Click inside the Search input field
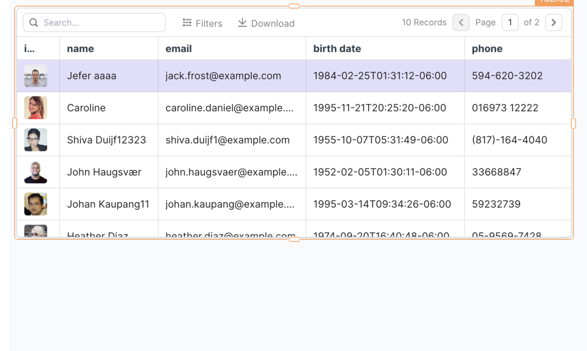Screen dimensions: 587x351 tap(94, 22)
